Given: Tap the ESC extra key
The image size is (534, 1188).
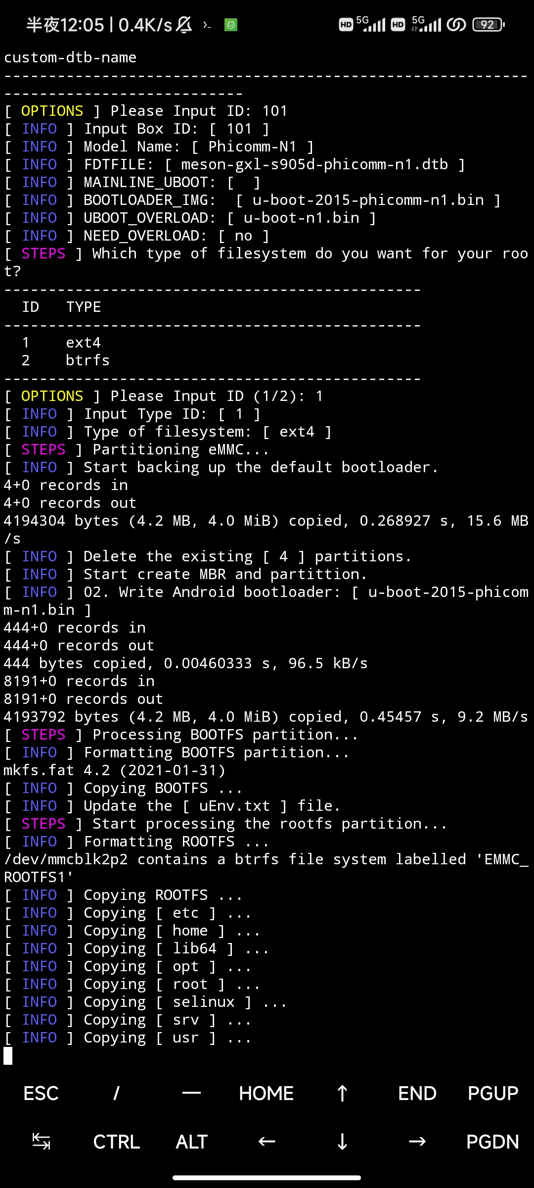Looking at the screenshot, I should [41, 1093].
